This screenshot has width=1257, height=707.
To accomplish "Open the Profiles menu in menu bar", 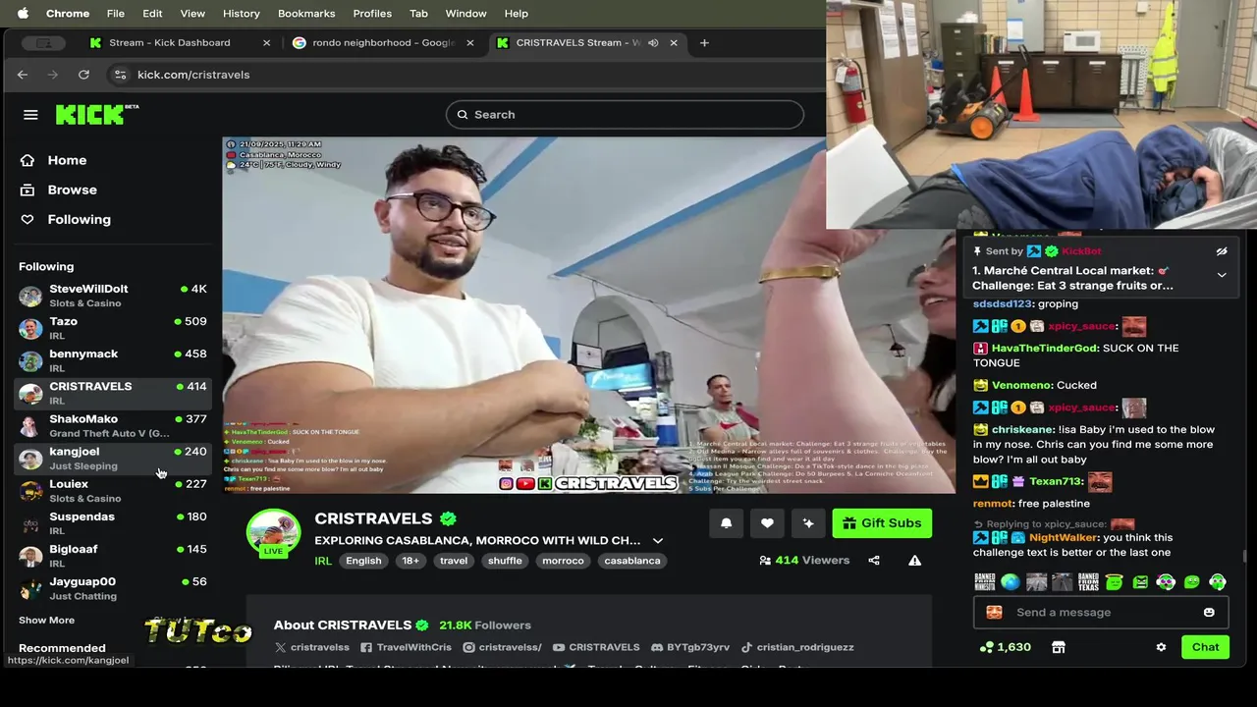I will (x=372, y=14).
